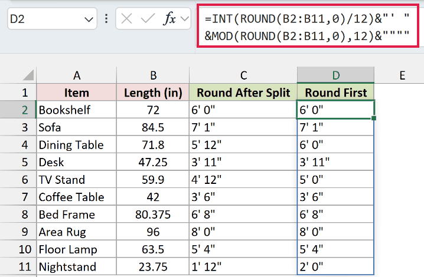
Task: Click the length value 84.5
Action: 153,127
